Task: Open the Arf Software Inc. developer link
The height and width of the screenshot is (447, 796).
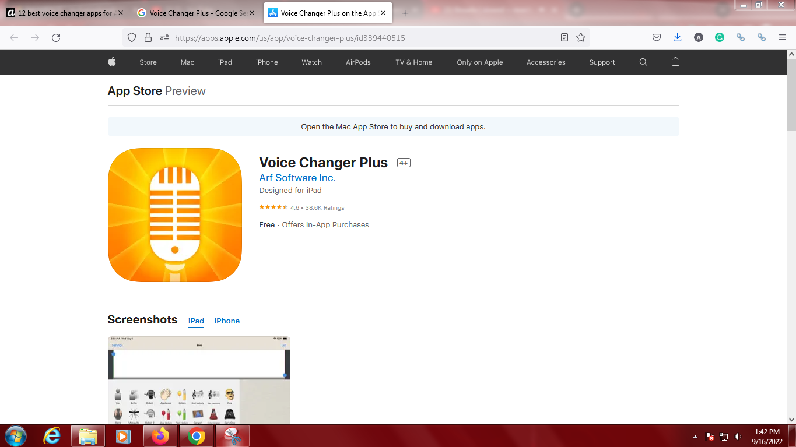Action: click(297, 178)
